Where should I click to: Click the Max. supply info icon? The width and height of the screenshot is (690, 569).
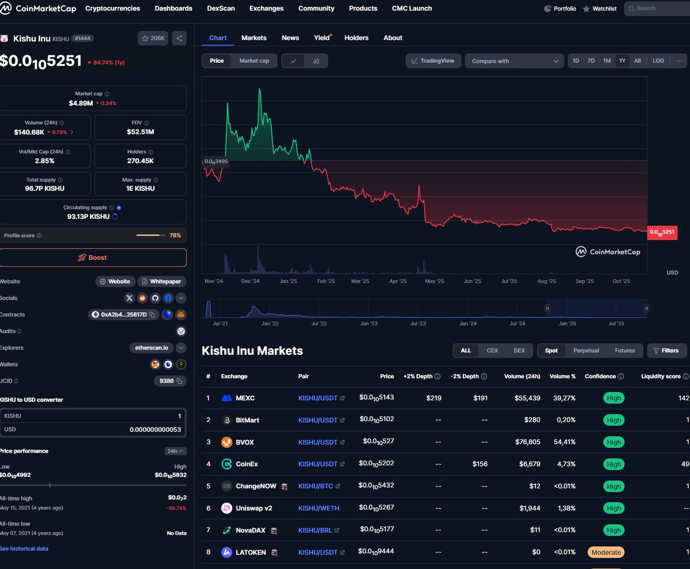click(156, 180)
